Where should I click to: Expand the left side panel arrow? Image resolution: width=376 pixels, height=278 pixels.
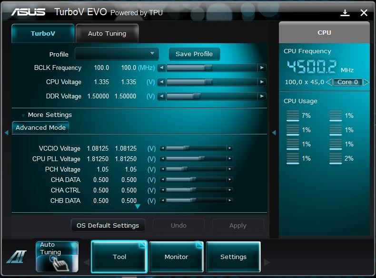(6, 133)
